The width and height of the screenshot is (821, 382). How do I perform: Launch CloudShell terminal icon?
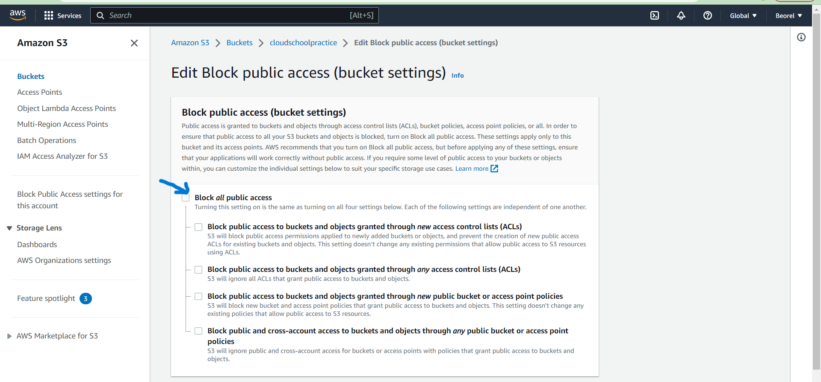coord(654,16)
